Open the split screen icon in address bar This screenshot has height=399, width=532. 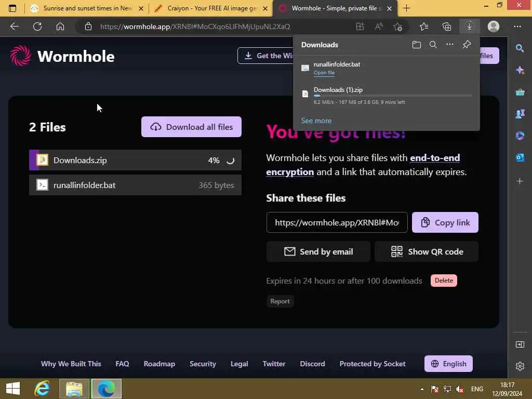(x=360, y=26)
